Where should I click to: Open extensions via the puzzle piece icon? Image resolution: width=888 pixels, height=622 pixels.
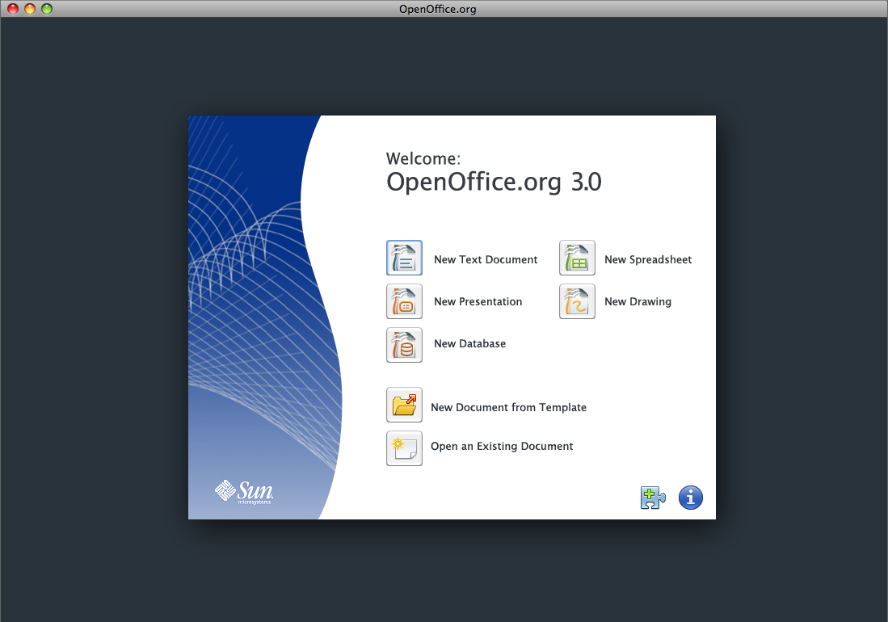point(652,498)
